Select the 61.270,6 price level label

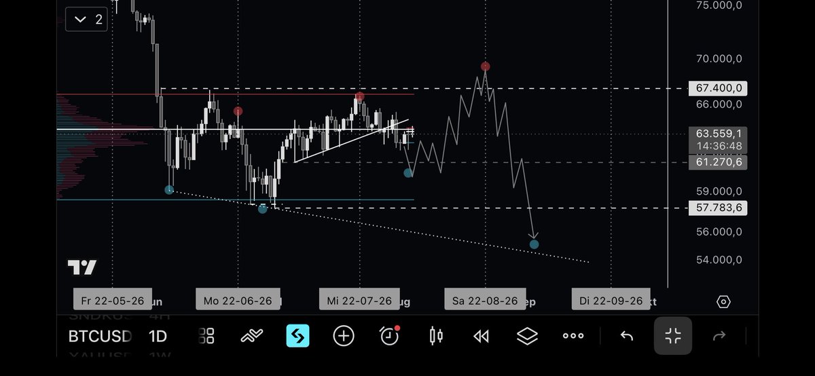point(718,162)
